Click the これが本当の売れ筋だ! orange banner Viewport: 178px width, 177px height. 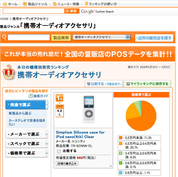click(88, 54)
